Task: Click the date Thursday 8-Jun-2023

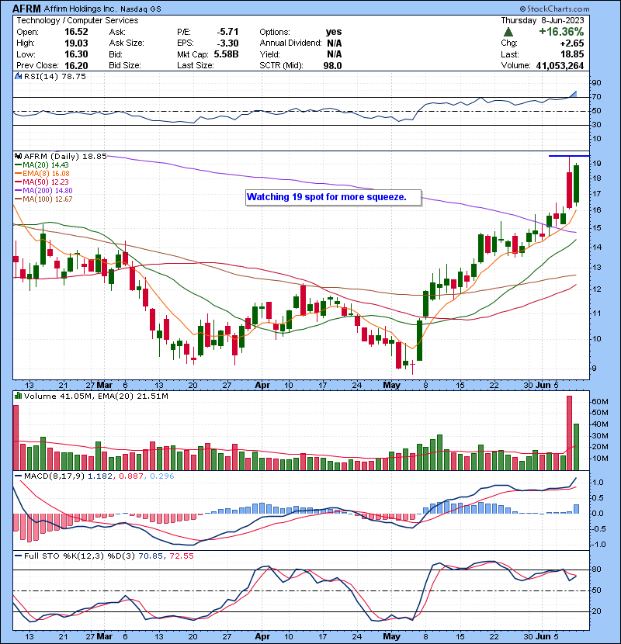Action: (543, 20)
